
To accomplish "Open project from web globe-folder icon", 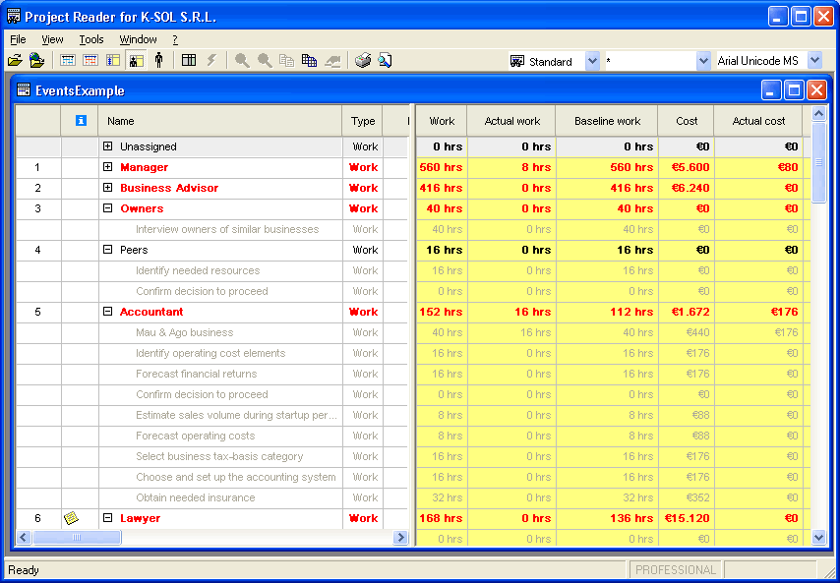I will point(36,61).
